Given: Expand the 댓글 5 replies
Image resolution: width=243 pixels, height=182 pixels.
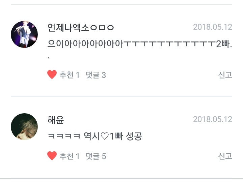Looking at the screenshot, I should (96, 156).
